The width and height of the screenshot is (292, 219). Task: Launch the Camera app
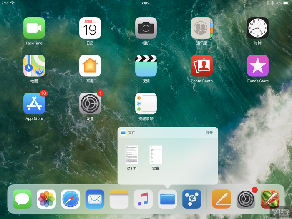[146, 28]
